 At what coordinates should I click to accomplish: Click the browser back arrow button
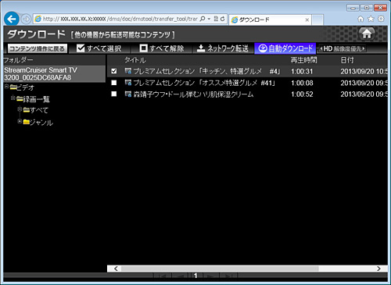click(12, 19)
